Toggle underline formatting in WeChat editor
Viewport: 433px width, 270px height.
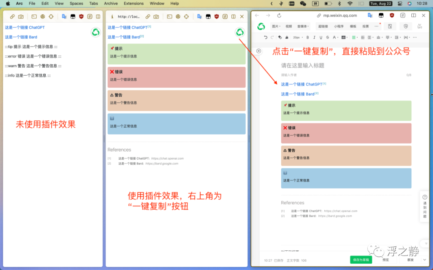321,38
